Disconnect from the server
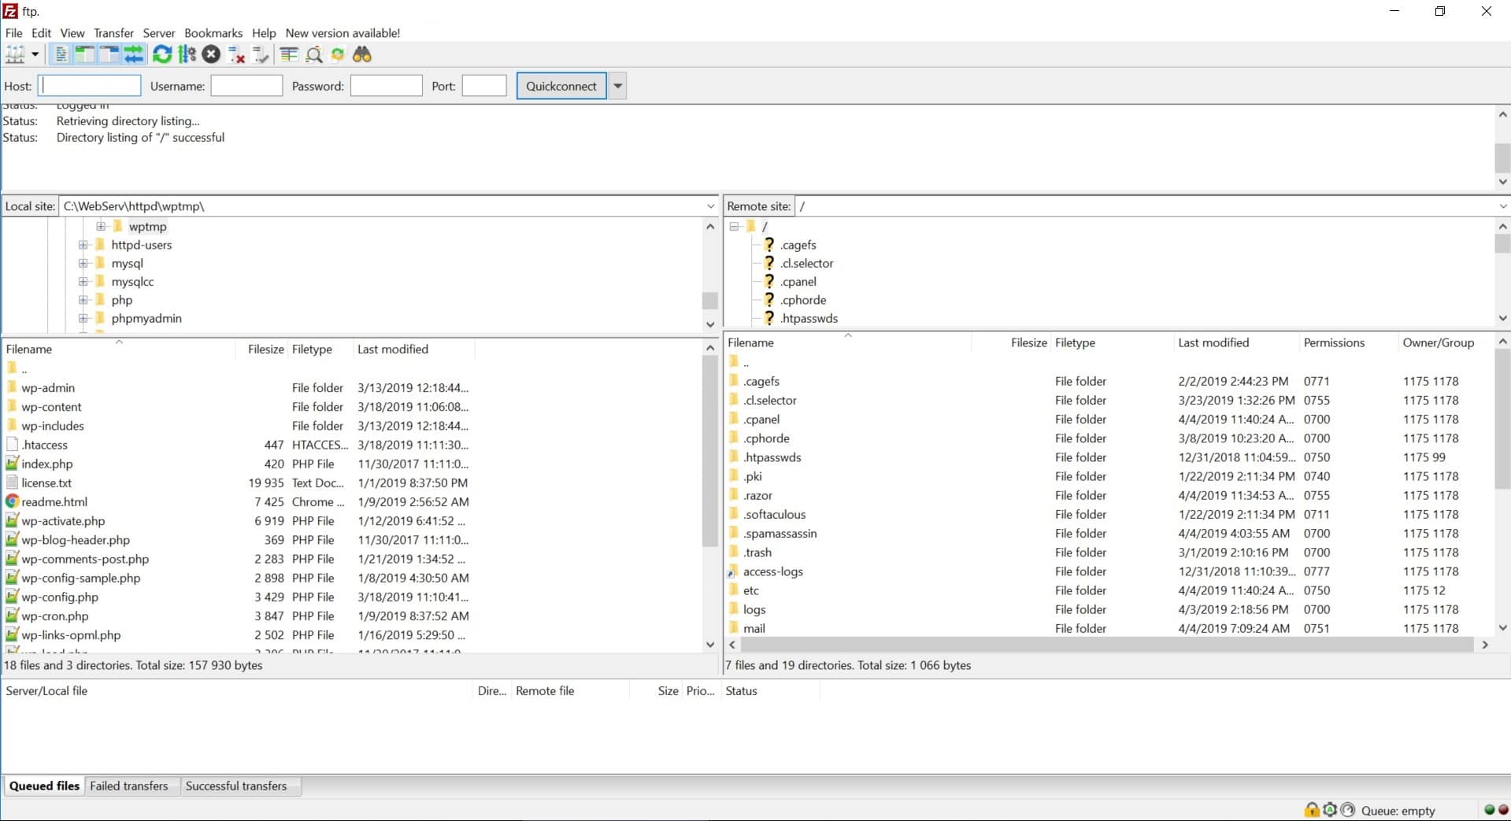Image resolution: width=1511 pixels, height=821 pixels. click(x=235, y=54)
